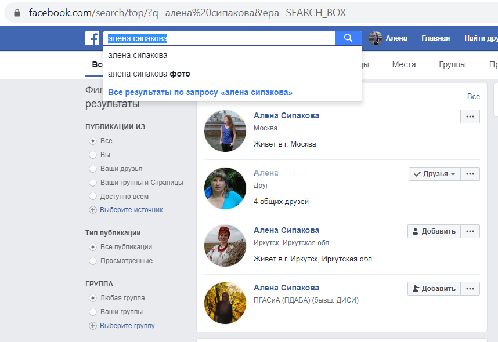Open Алена Сипакова ПГАСиА profile name
Viewport: 498px width, 342px height.
tap(286, 288)
